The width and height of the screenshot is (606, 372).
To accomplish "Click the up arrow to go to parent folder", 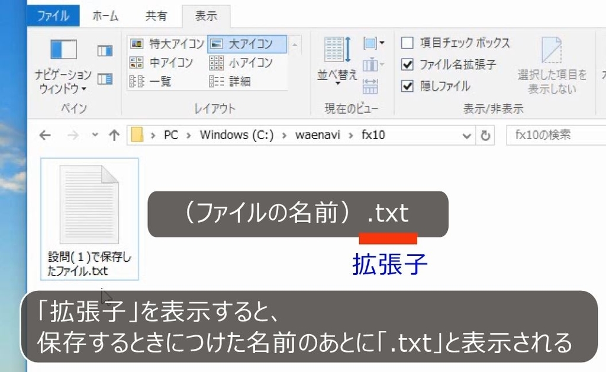I will pos(113,135).
